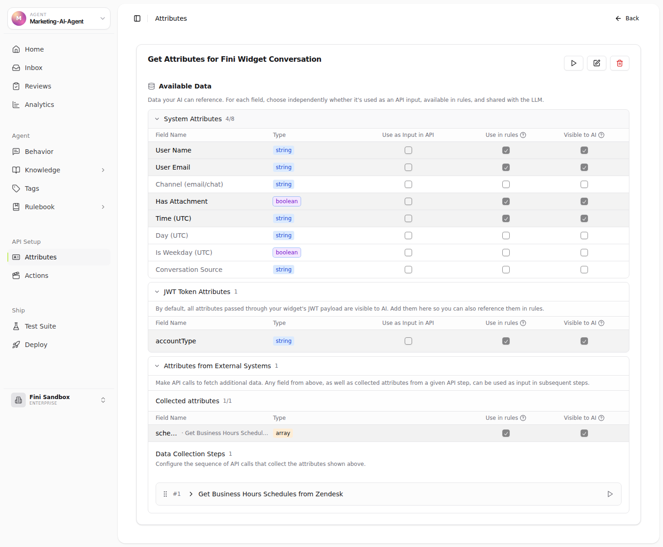Run step #1 with its play icon
This screenshot has height=547, width=663.
coord(610,494)
